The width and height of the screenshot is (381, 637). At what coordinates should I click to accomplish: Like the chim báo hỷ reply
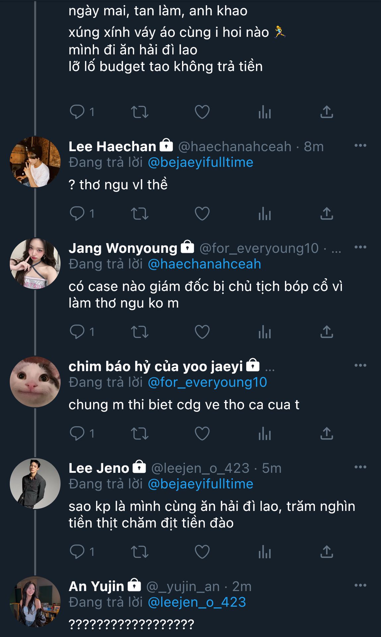coord(202,433)
